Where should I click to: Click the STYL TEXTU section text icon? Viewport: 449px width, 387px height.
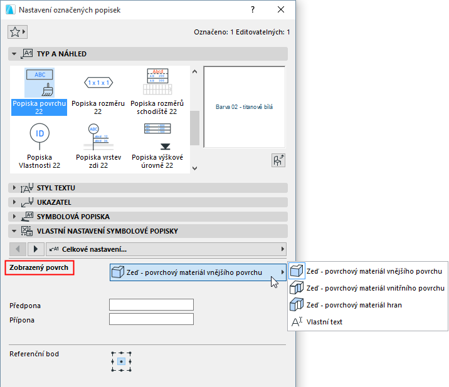[27, 188]
